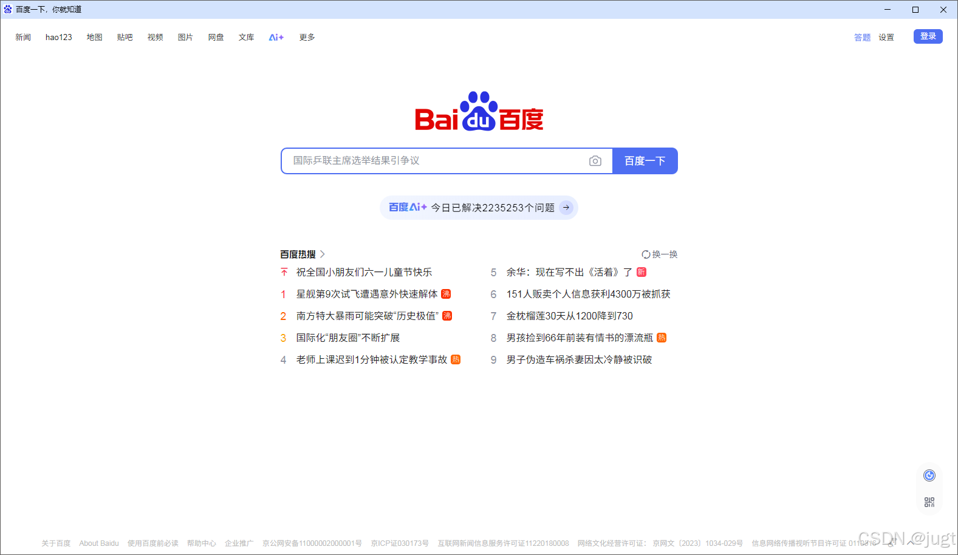Viewport: 958px width, 555px height.
Task: Open footer 互联网新闻信息服务许可证 link
Action: tap(504, 543)
